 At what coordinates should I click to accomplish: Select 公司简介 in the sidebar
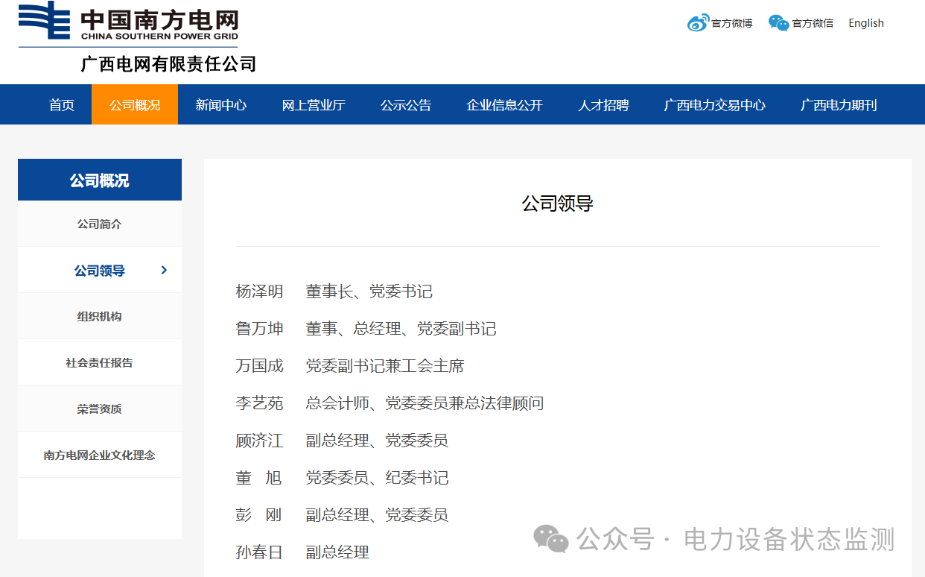[x=99, y=224]
